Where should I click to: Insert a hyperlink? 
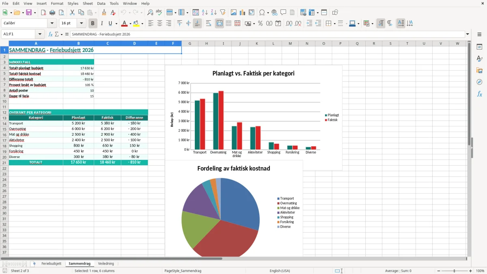[274, 13]
